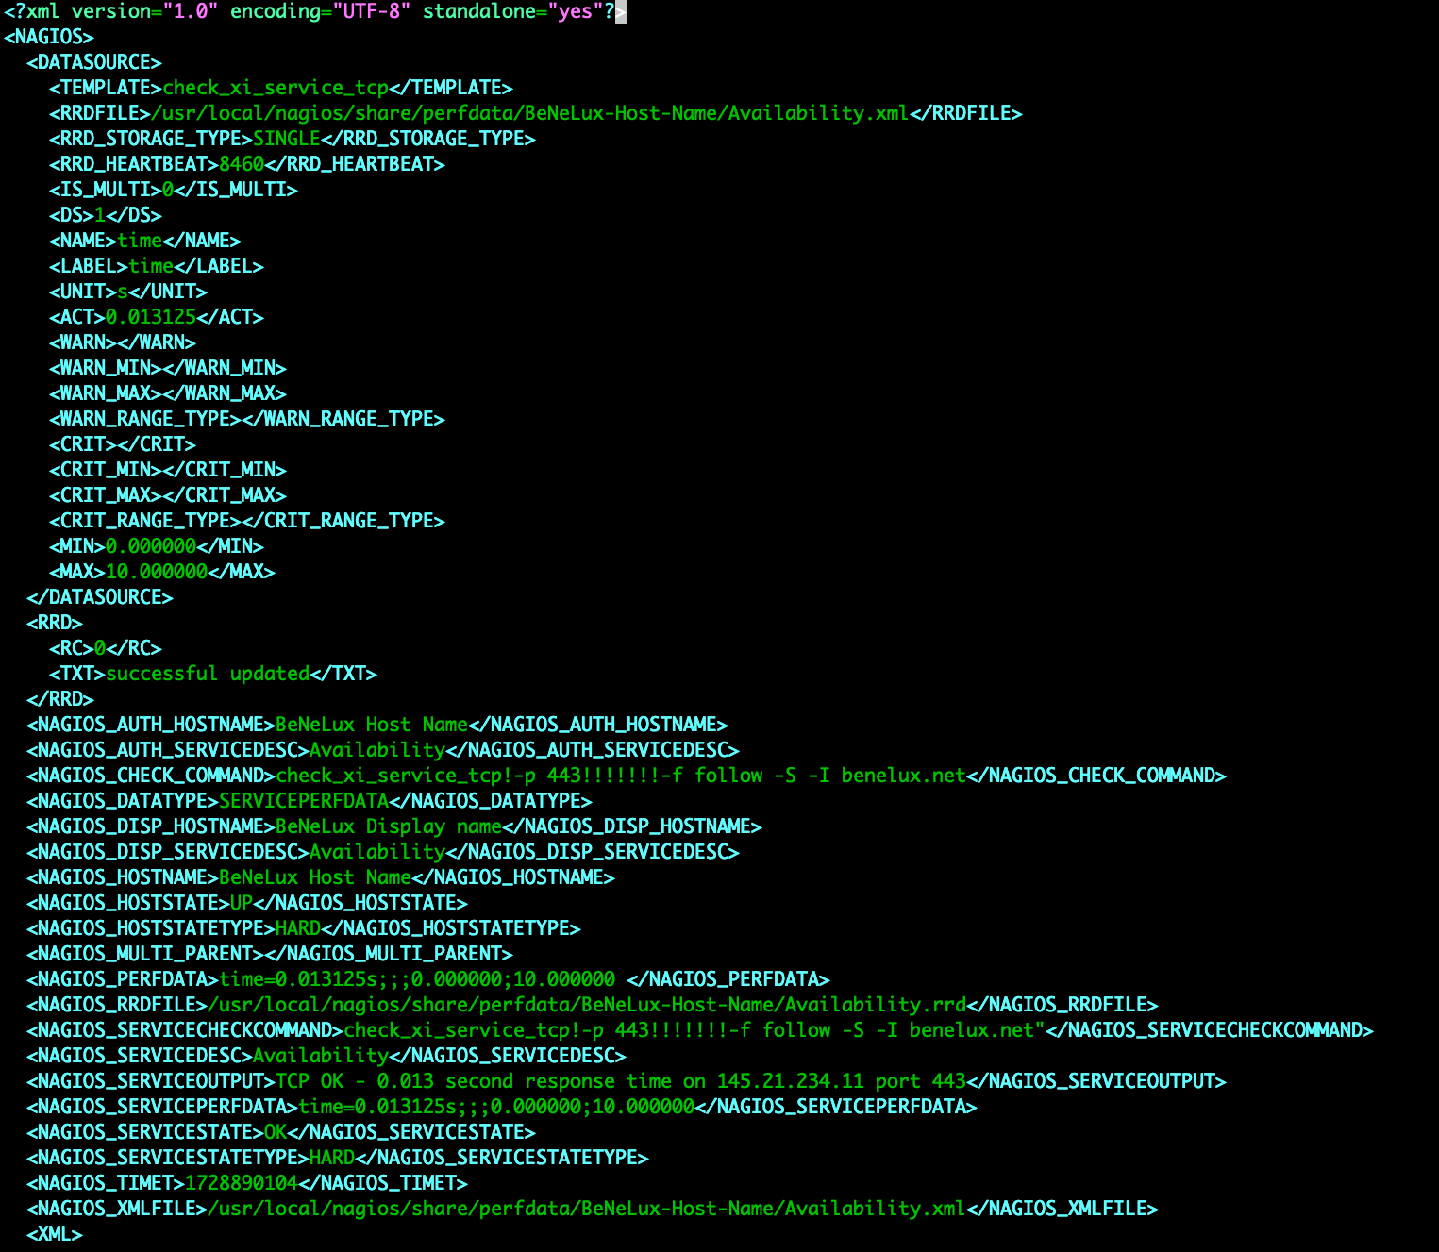Select the ACT value 0.013125
This screenshot has width=1439, height=1252.
point(151,317)
